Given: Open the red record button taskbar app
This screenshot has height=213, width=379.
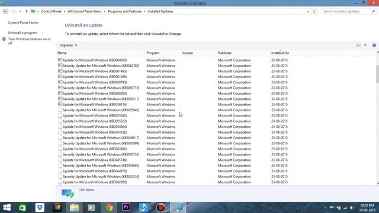Looking at the screenshot, I should 160,208.
